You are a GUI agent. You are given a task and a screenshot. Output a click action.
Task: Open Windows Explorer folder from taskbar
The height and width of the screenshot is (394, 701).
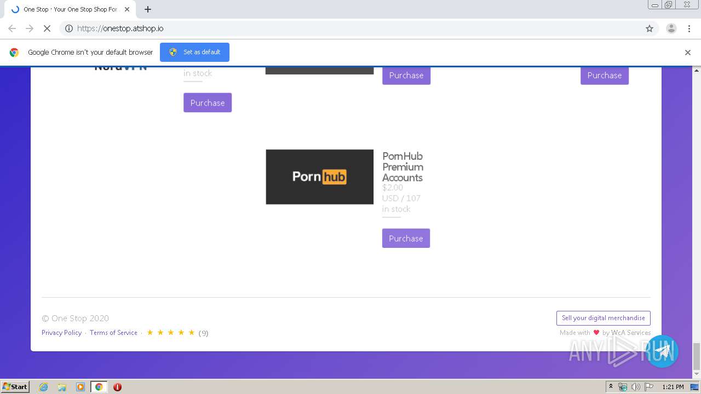[62, 387]
